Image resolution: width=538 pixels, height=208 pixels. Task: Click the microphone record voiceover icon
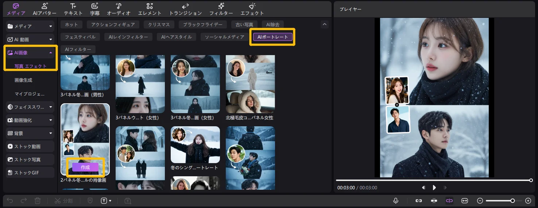pos(395,201)
